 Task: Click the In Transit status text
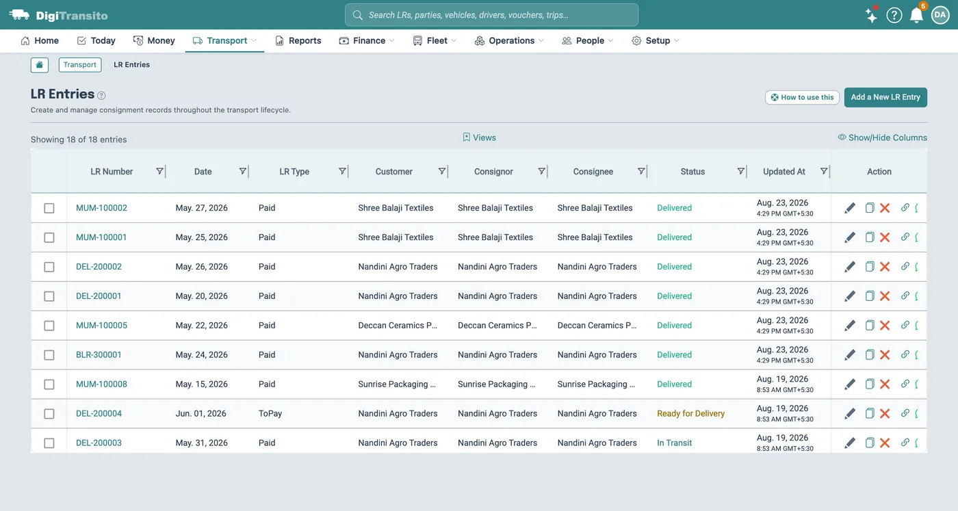(x=674, y=443)
